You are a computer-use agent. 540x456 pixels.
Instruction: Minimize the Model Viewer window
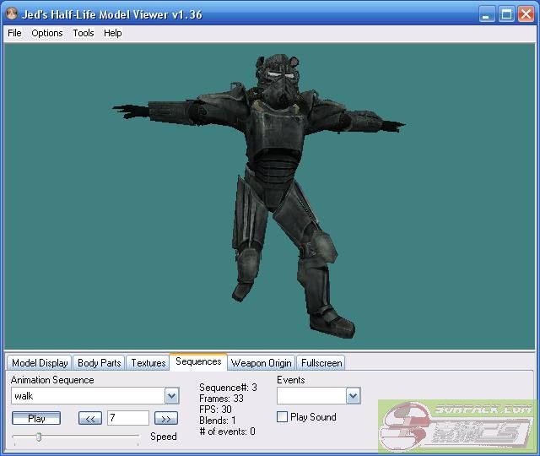click(489, 14)
